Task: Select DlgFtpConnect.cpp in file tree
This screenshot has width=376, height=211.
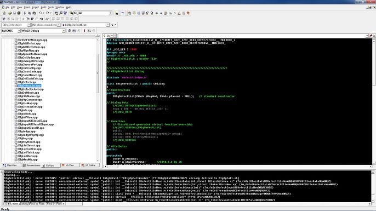Action: coord(30,100)
